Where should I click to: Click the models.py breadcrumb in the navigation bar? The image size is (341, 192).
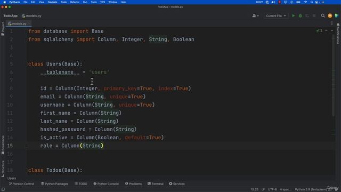click(x=31, y=15)
